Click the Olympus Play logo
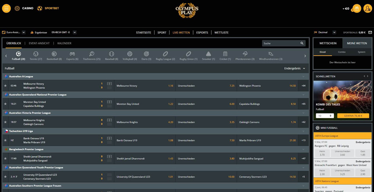The width and height of the screenshot is (374, 192). [x=187, y=10]
